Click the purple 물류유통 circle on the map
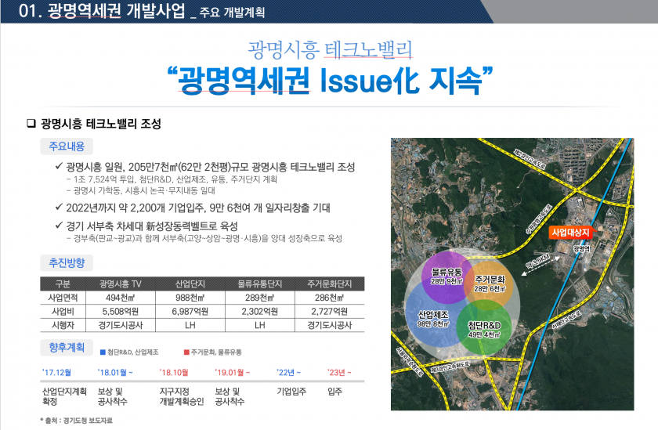The width and height of the screenshot is (658, 430). click(444, 275)
